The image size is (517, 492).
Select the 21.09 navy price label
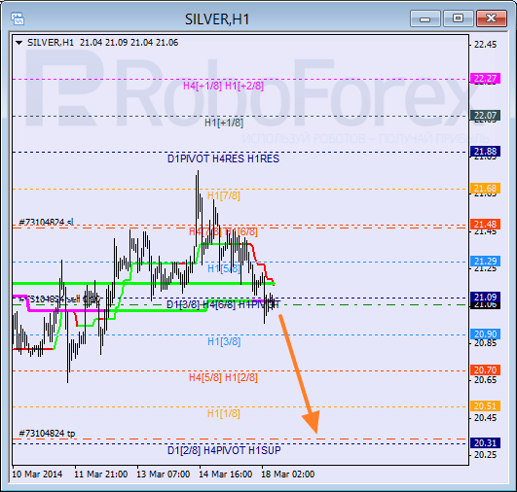point(485,297)
